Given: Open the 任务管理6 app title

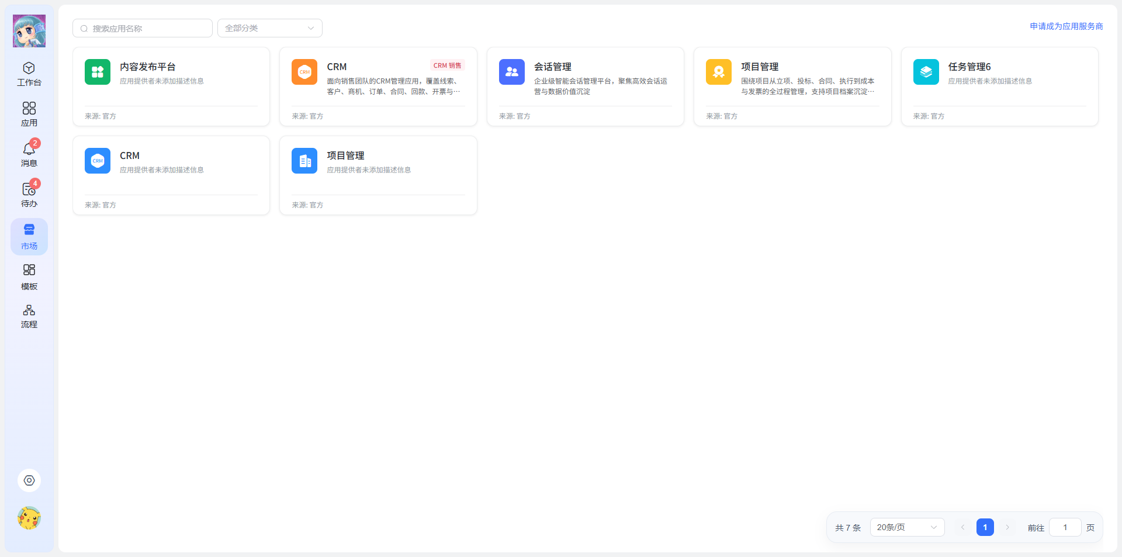Looking at the screenshot, I should [969, 67].
